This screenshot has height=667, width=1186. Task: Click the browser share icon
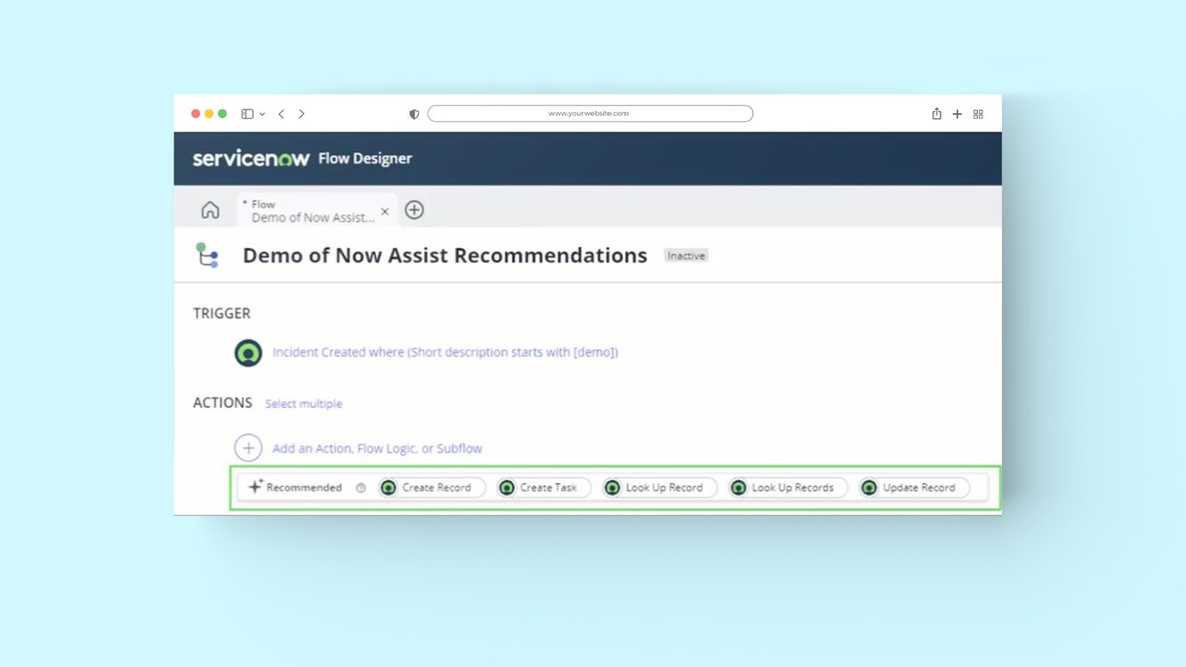[936, 114]
